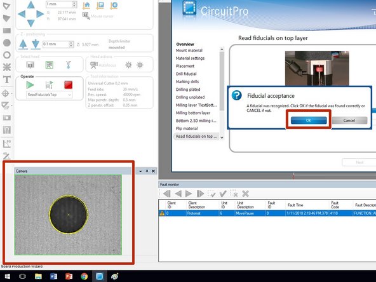The height and width of the screenshot is (282, 376).
Task: Select the open polygon tool in sidebar
Action: (x=6, y=6)
